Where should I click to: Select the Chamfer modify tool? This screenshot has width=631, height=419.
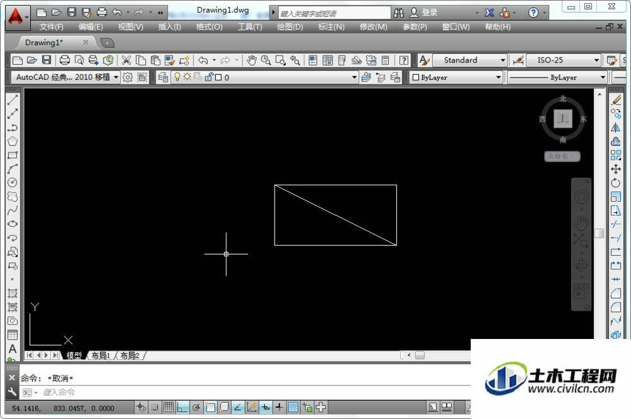click(x=616, y=293)
